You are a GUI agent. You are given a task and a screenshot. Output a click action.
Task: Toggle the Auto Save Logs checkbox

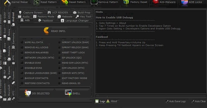167,101
